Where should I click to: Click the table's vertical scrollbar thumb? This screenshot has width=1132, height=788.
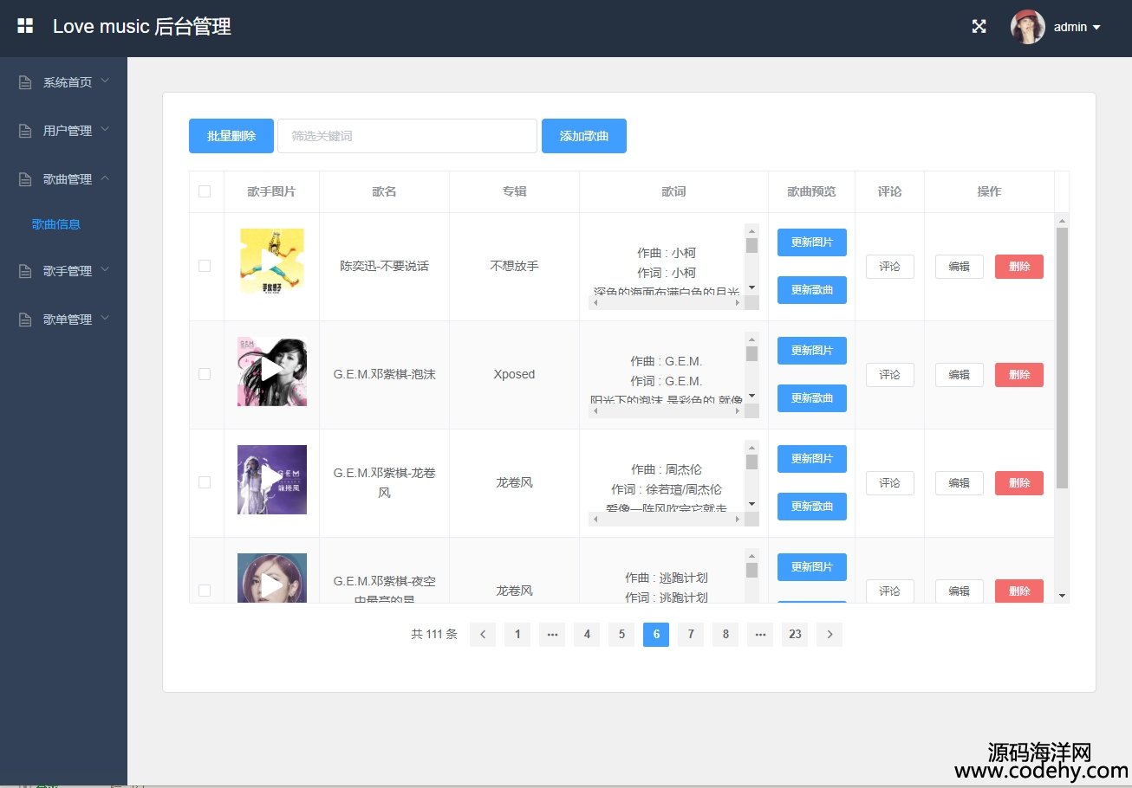click(1062, 355)
